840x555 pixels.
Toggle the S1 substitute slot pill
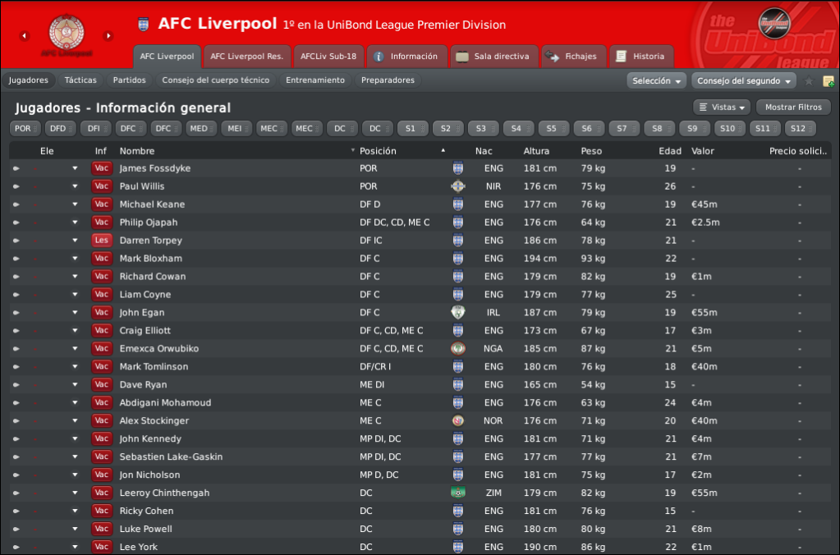413,129
